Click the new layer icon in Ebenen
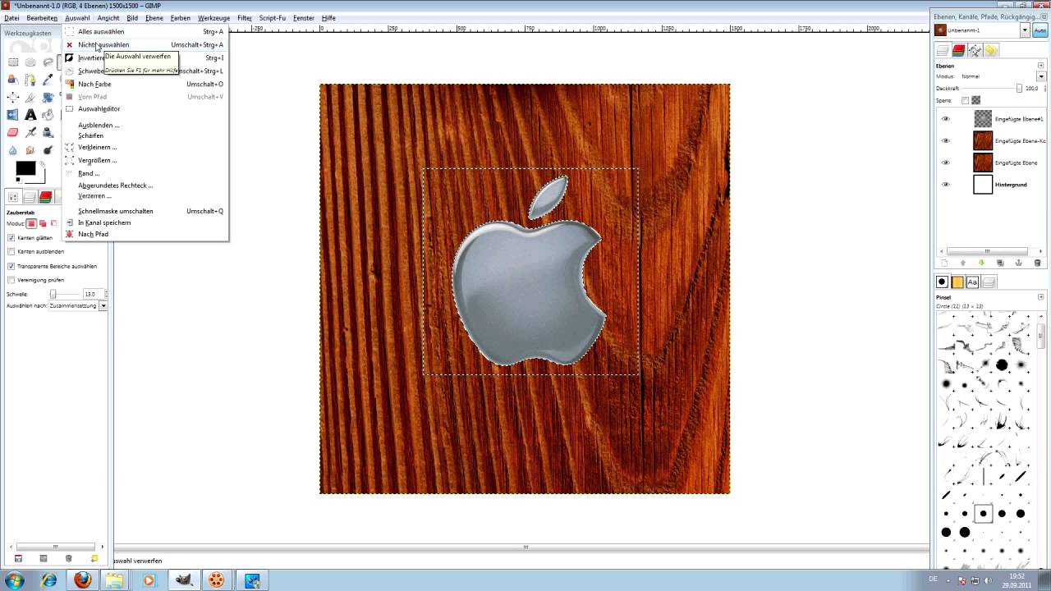 pos(943,263)
